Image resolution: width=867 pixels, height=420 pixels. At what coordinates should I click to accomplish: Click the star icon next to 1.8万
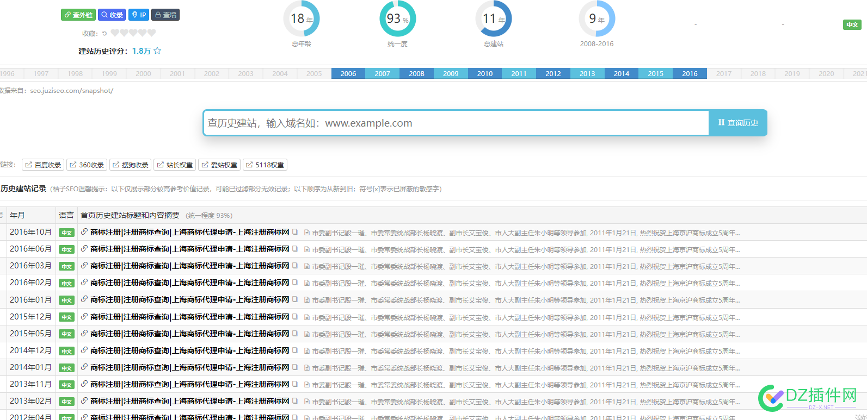157,51
